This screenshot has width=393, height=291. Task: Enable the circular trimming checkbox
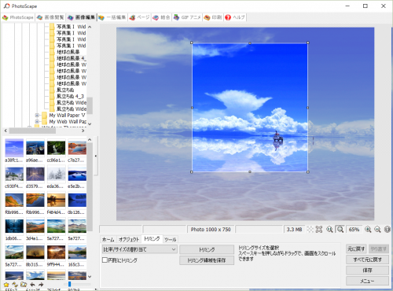coord(105,260)
